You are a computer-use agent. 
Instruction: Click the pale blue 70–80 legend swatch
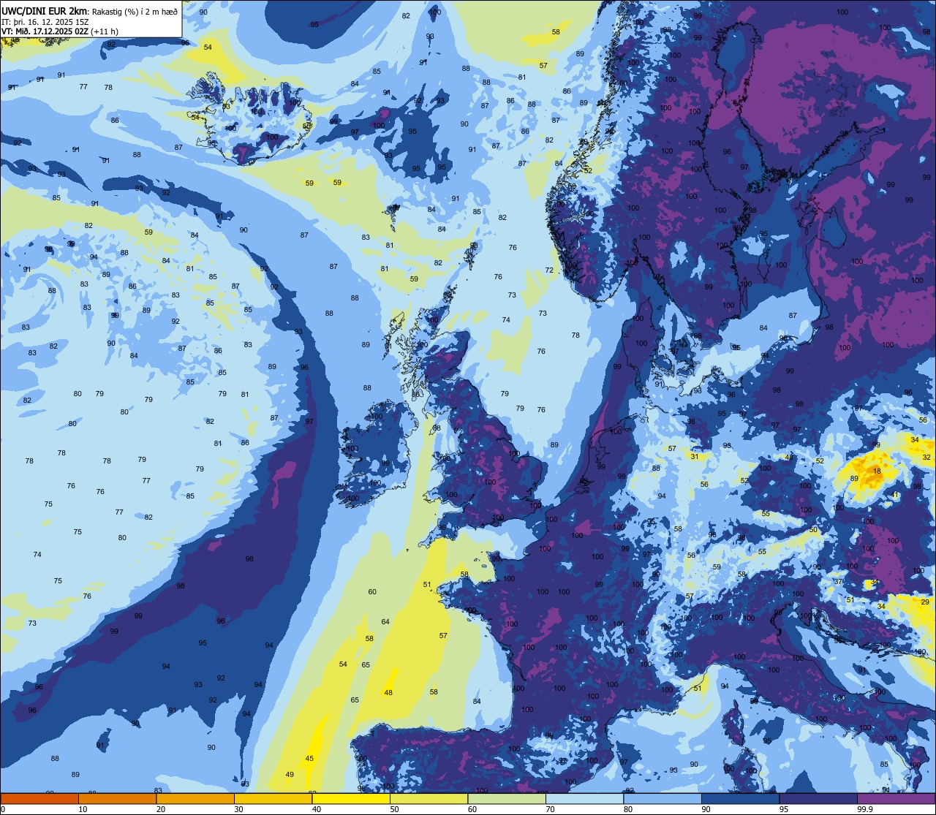click(584, 798)
